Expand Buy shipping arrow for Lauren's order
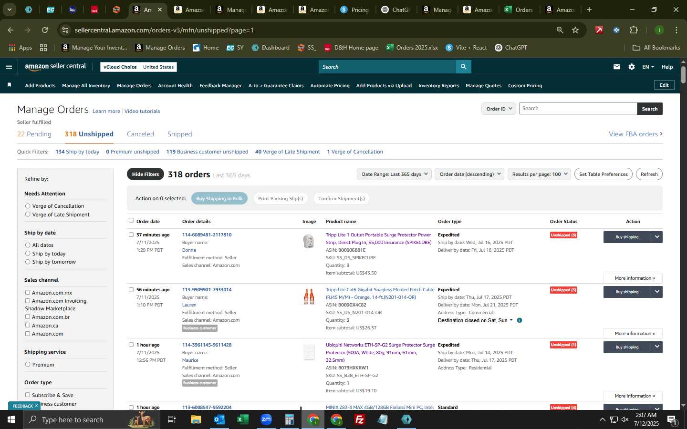Screen dimensions: 687x429 pos(657,292)
